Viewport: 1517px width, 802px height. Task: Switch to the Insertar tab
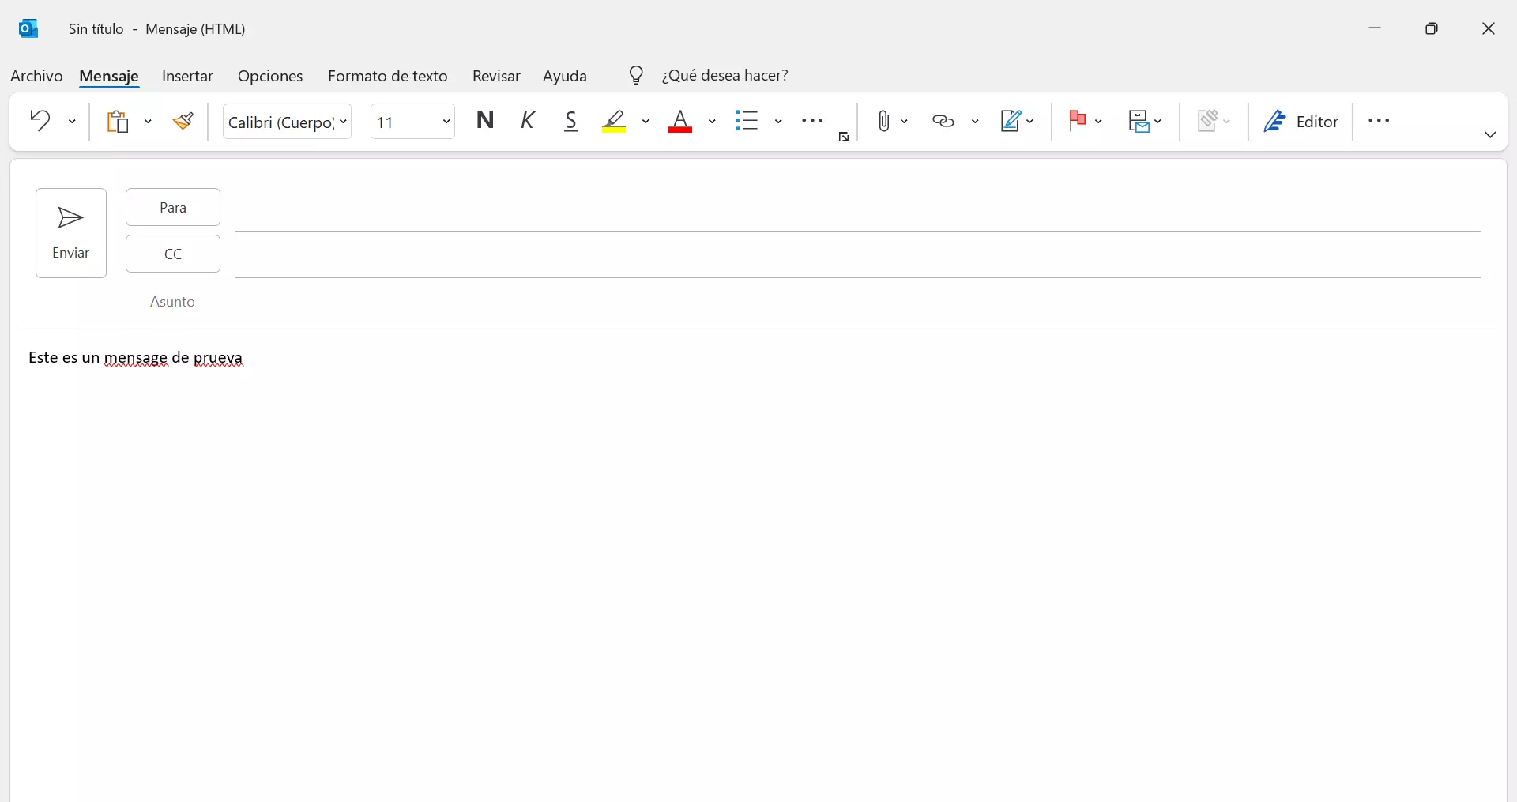[187, 75]
